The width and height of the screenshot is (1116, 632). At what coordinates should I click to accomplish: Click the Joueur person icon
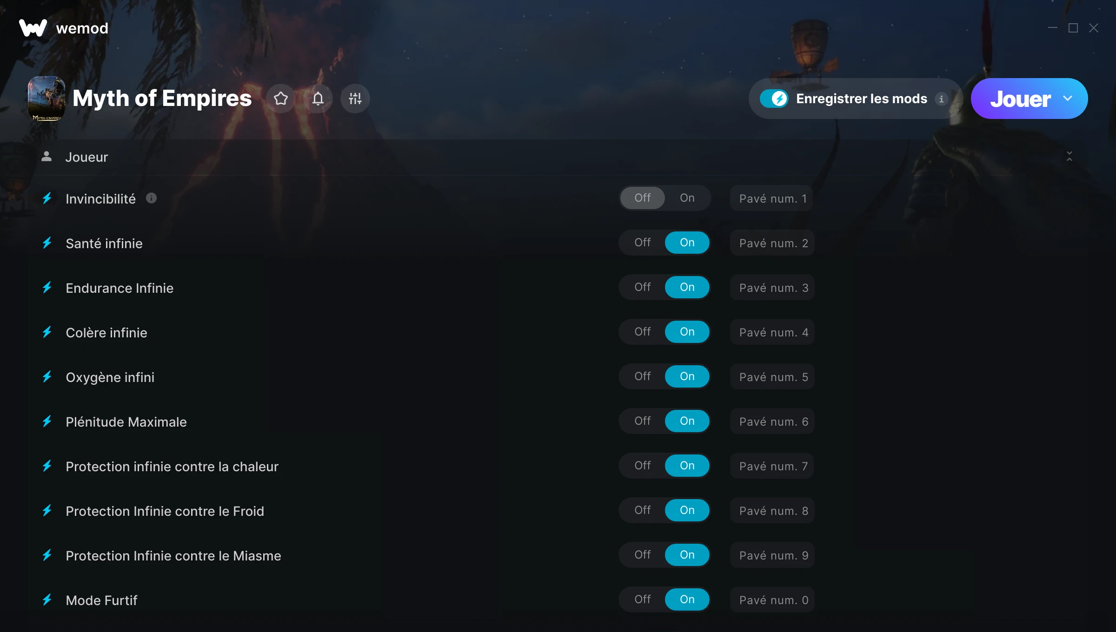pyautogui.click(x=46, y=157)
